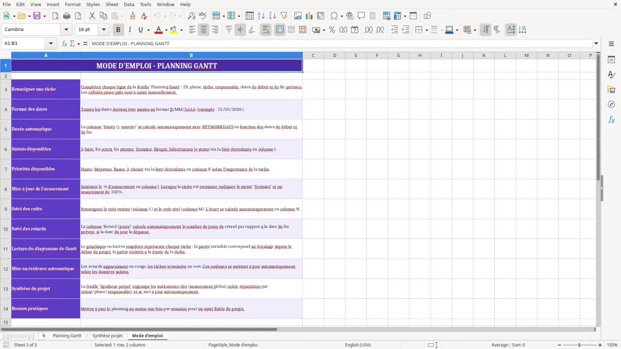The width and height of the screenshot is (621, 349).
Task: Click the Export as PDF icon
Action: click(55, 16)
